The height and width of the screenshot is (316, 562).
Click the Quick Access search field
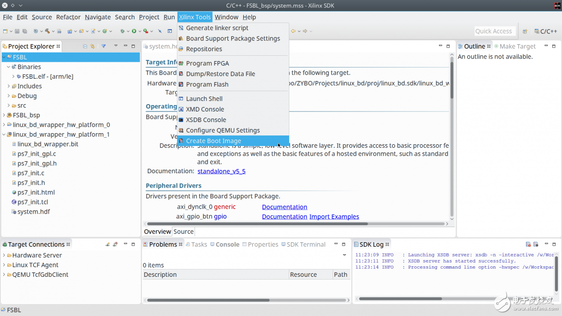pos(493,31)
